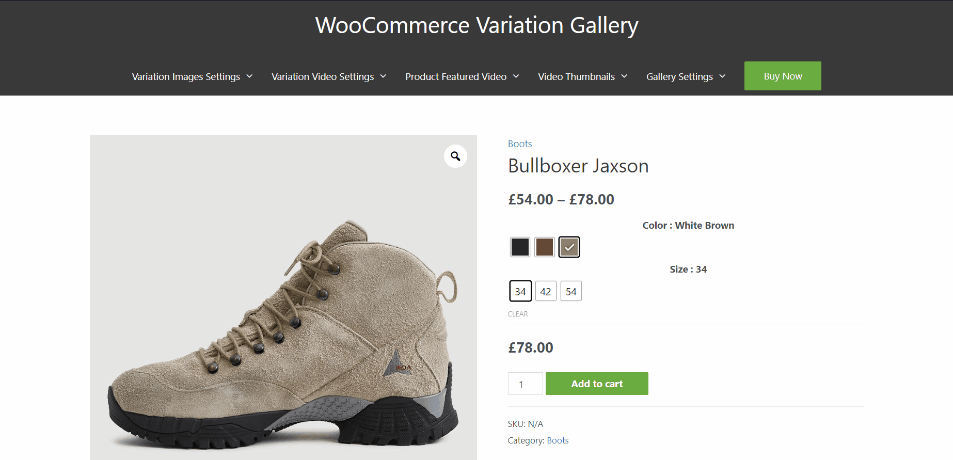Select the black color swatch

[x=520, y=247]
